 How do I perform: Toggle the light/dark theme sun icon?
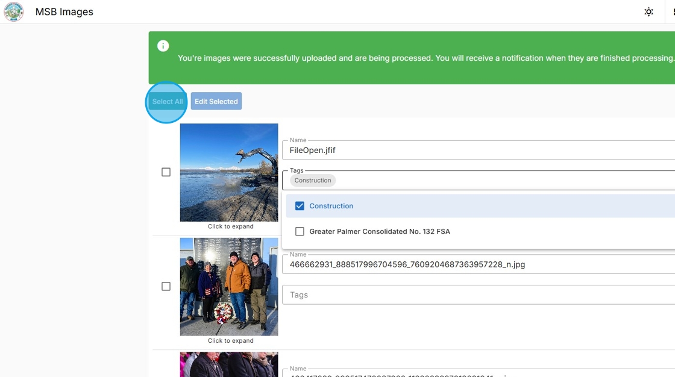(x=648, y=11)
